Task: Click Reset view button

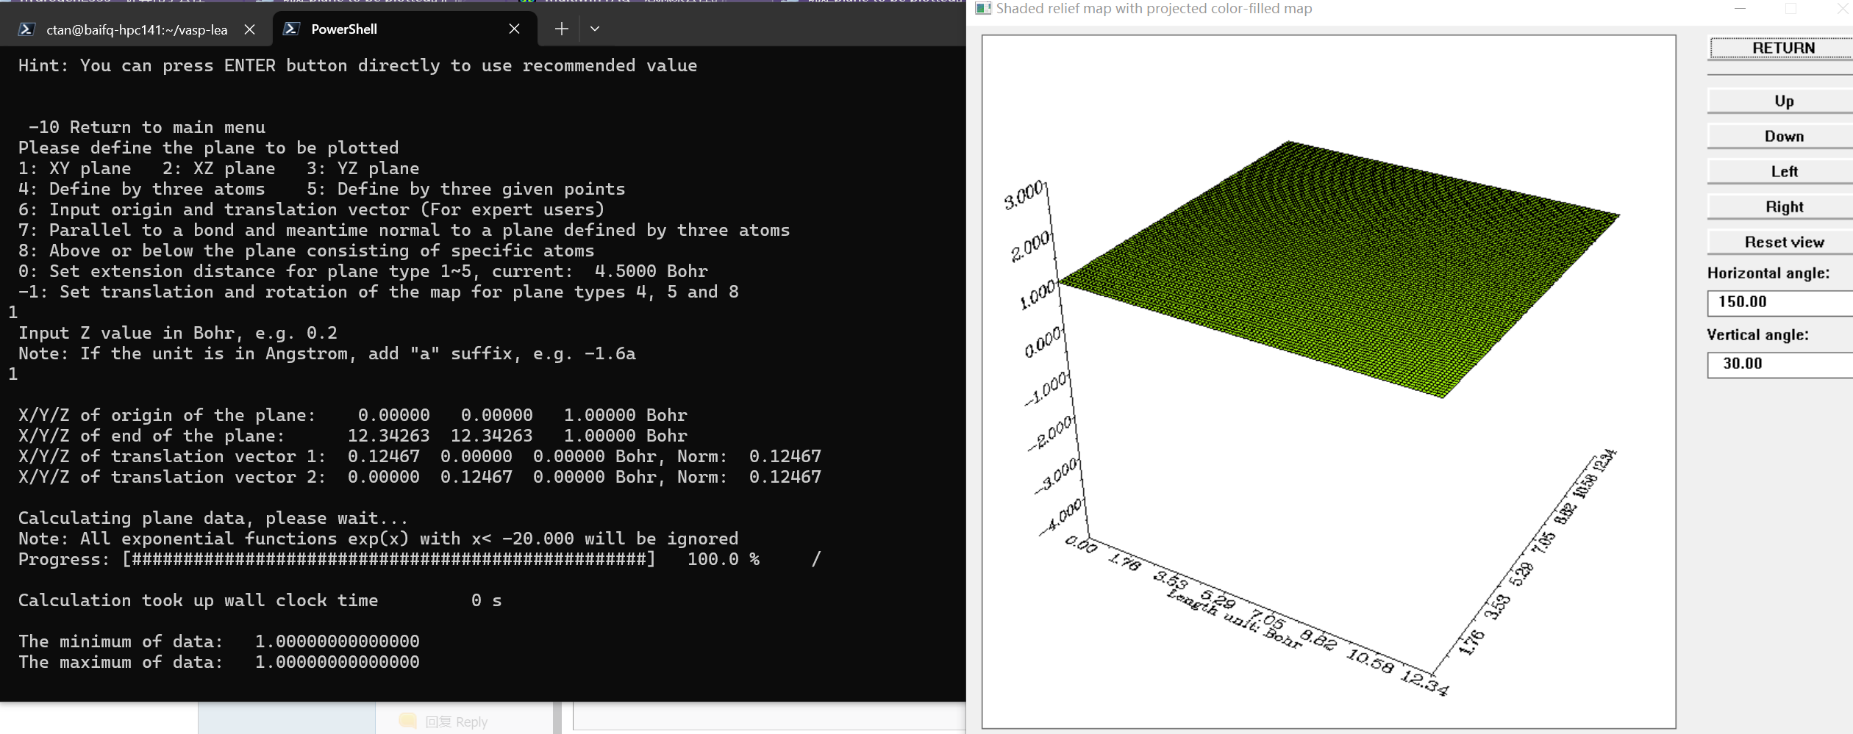Action: 1782,242
